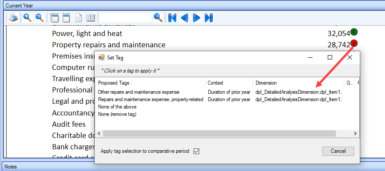Click the 'Audit fees' report line

[69, 124]
